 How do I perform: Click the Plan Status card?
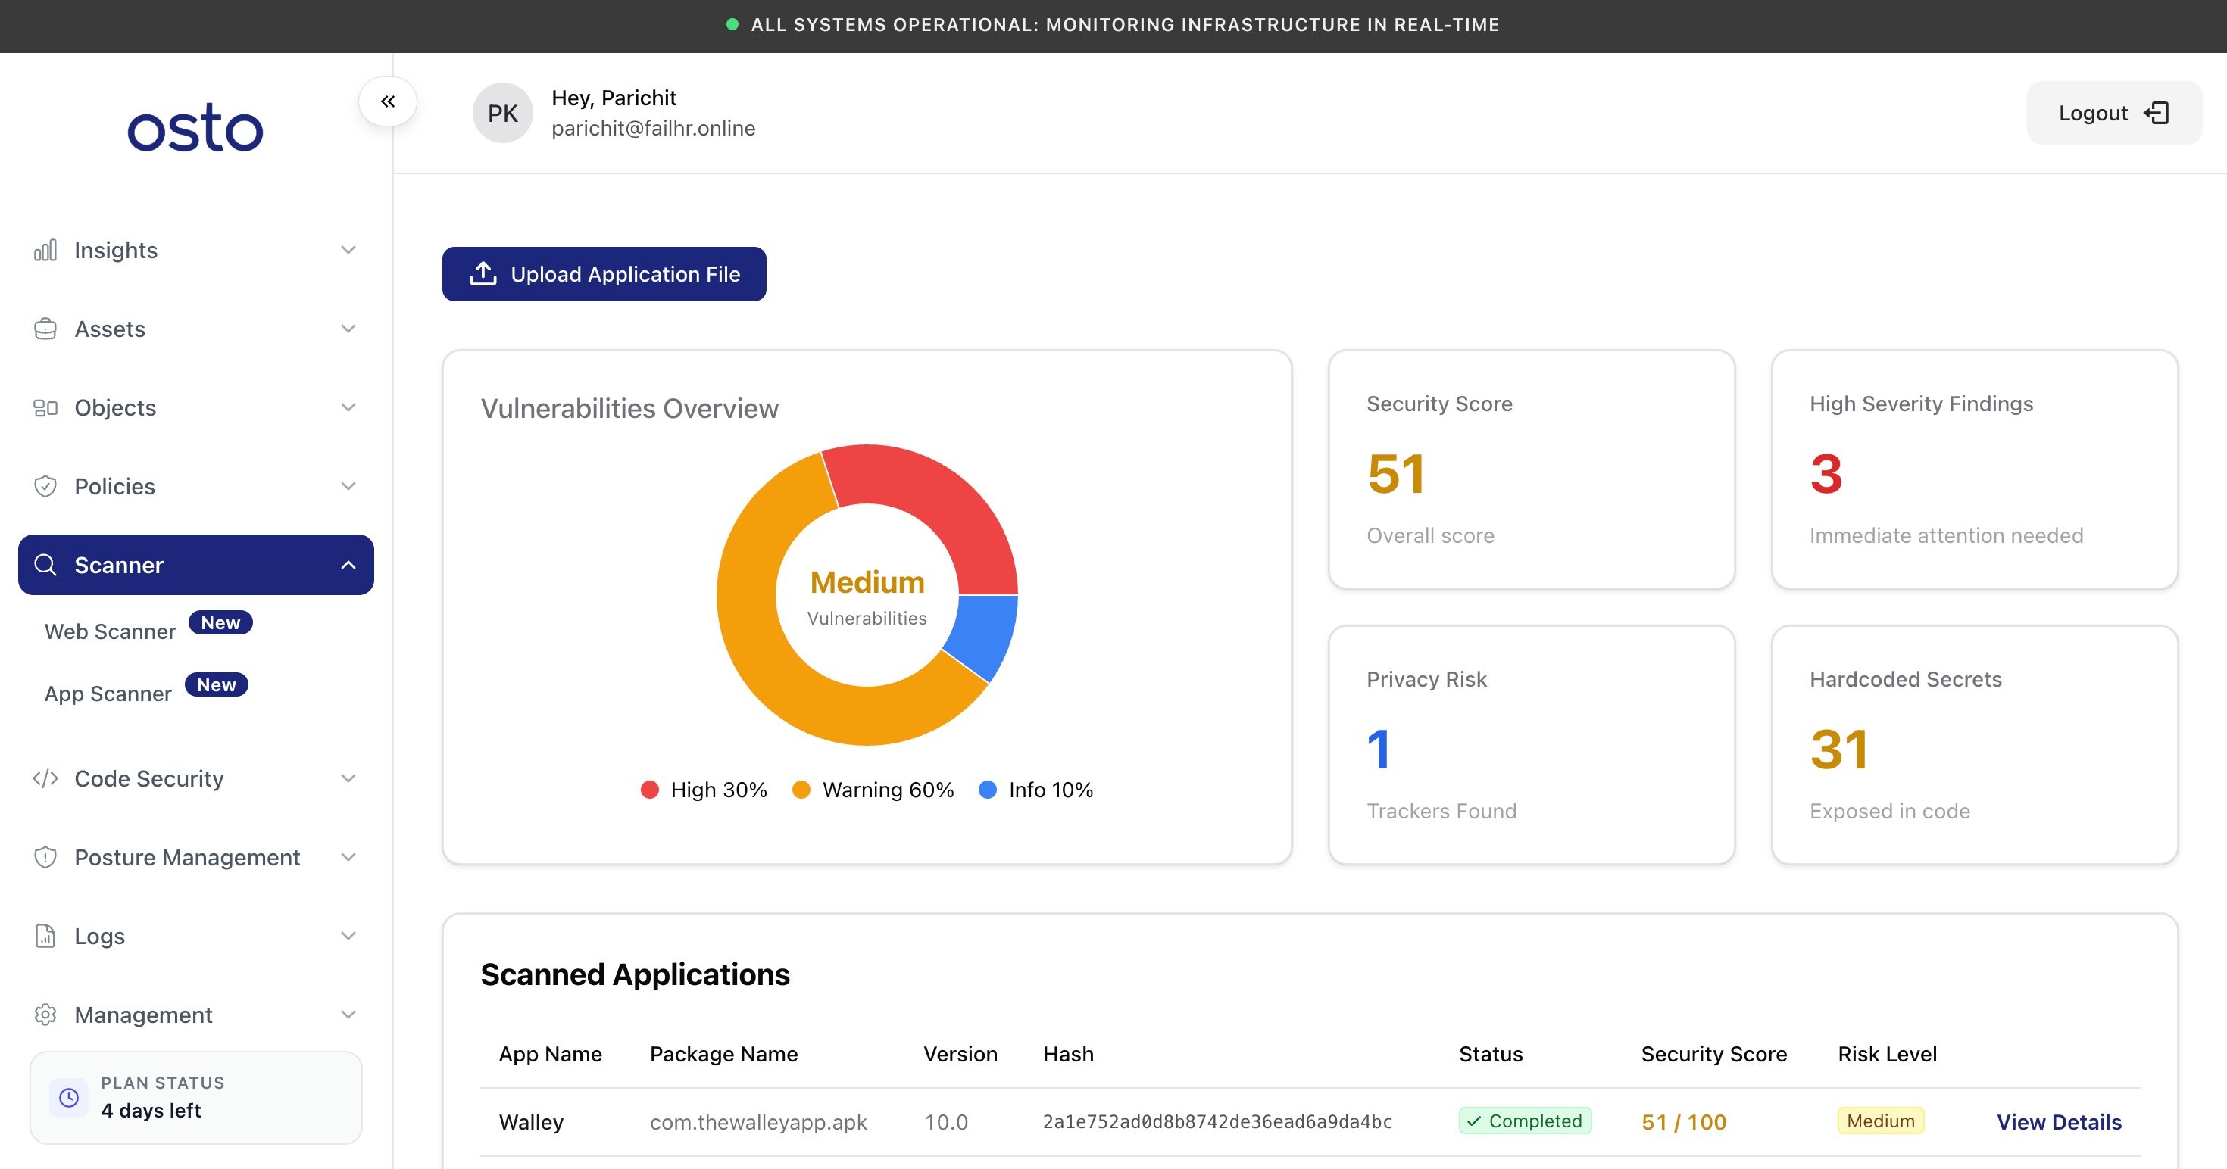[196, 1097]
